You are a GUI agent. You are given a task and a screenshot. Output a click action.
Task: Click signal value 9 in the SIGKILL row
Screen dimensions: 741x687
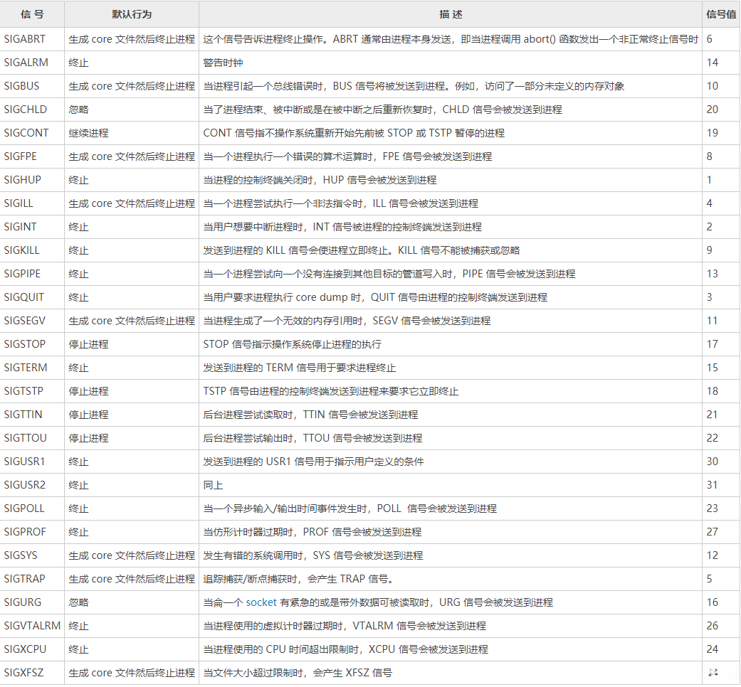[x=710, y=250]
